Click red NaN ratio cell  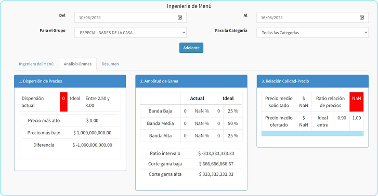356,102
